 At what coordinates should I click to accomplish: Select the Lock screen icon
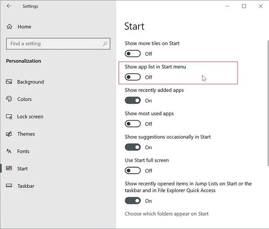click(x=9, y=116)
